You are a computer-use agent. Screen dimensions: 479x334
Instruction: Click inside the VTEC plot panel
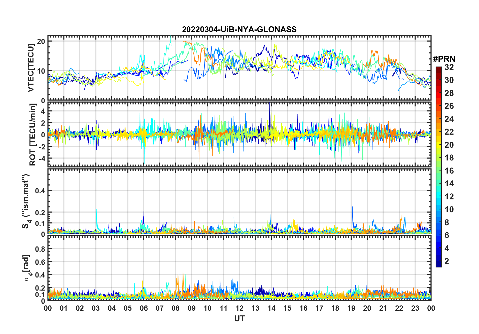[x=239, y=68]
